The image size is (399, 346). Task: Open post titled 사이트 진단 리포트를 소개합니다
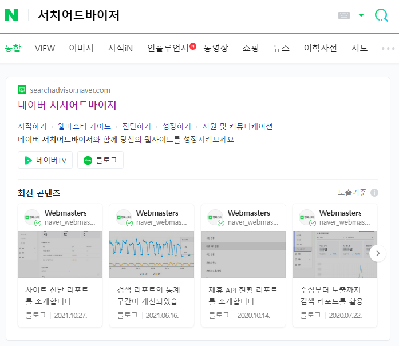click(x=57, y=296)
